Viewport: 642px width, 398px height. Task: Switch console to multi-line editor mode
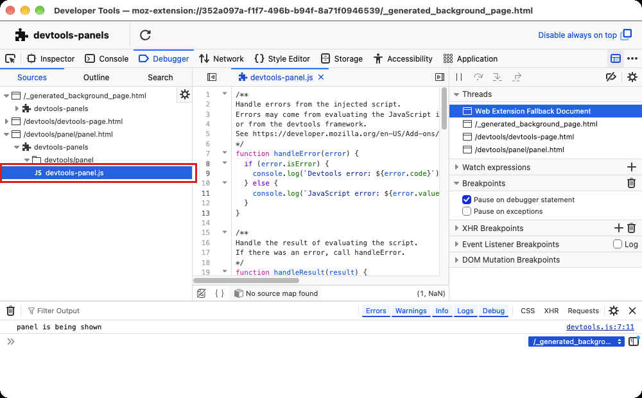634,341
